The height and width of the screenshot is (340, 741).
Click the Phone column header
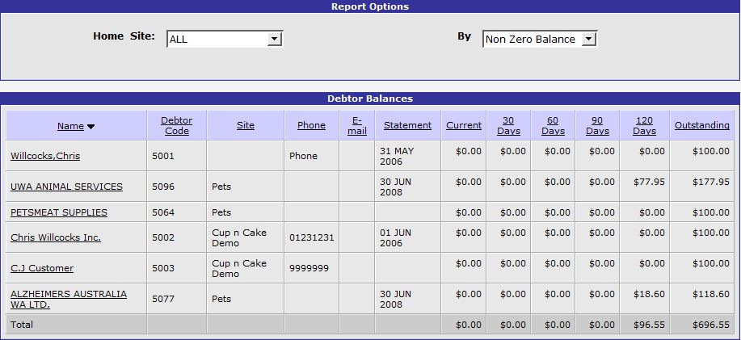[x=311, y=125]
